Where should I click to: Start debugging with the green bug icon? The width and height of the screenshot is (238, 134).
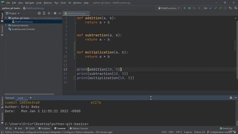click(189, 8)
